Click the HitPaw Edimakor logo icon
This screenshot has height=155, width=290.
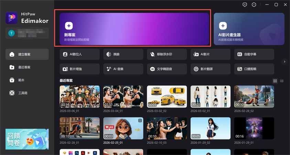coord(11,18)
